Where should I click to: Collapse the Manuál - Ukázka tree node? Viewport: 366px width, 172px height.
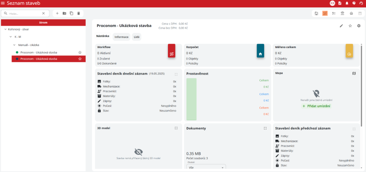click(x=15, y=45)
